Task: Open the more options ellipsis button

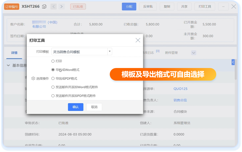Action: coord(223,6)
